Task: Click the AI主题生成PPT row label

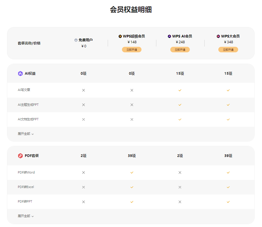Action: point(28,105)
